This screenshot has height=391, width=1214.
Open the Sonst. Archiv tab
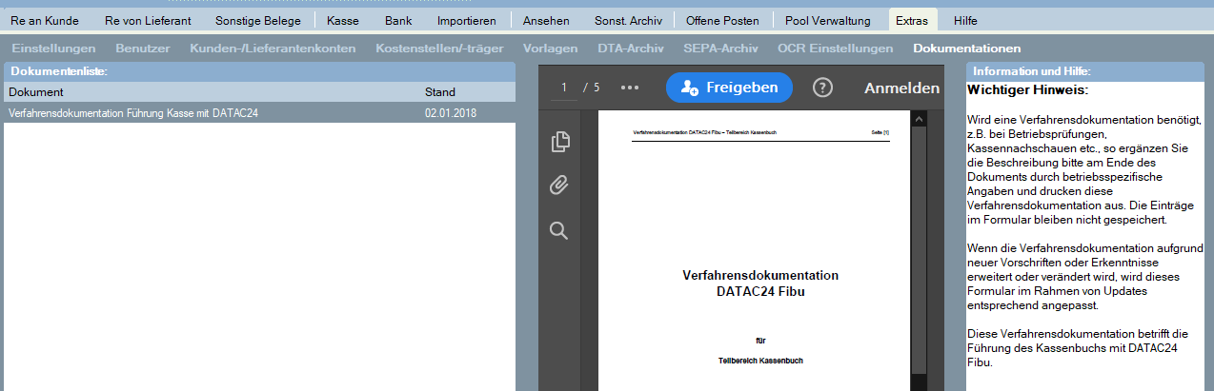626,20
